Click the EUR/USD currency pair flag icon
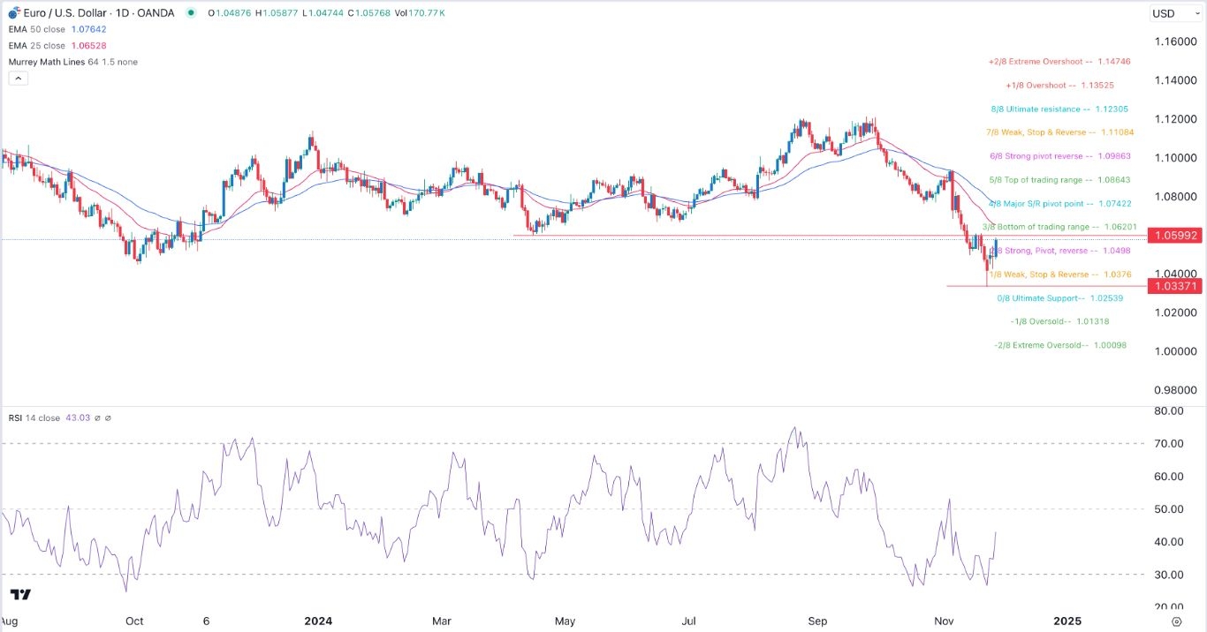The image size is (1207, 632). (12, 13)
